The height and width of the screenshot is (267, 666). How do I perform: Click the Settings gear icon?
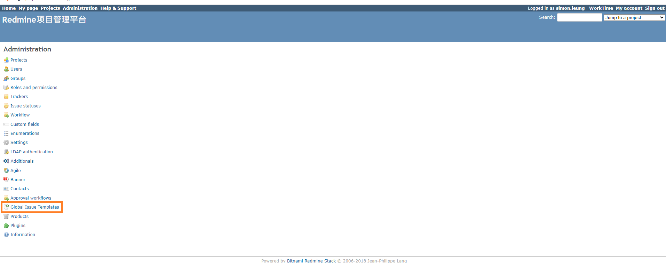click(6, 143)
